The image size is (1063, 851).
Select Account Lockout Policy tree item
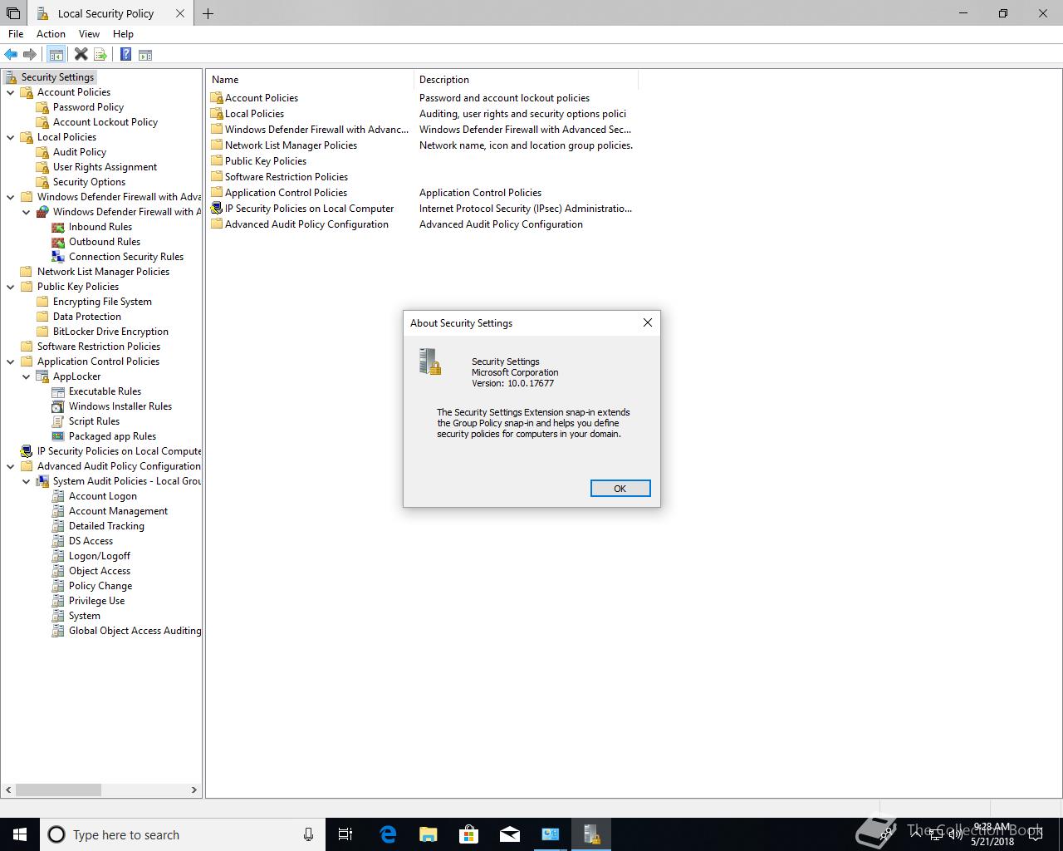point(105,122)
